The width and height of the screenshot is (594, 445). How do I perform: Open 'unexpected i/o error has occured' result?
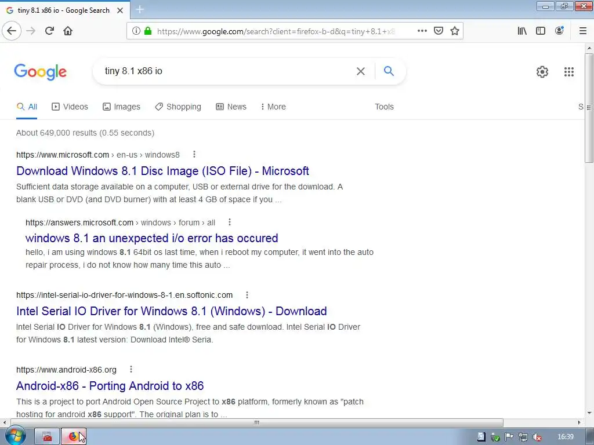coord(151,238)
